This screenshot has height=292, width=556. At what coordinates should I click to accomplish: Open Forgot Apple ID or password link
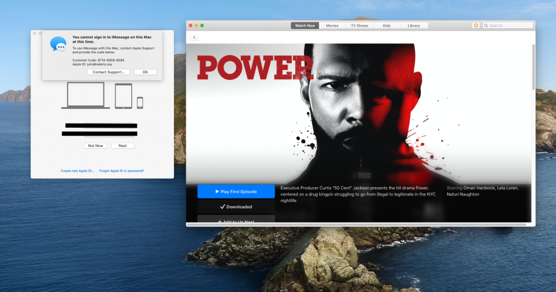122,170
